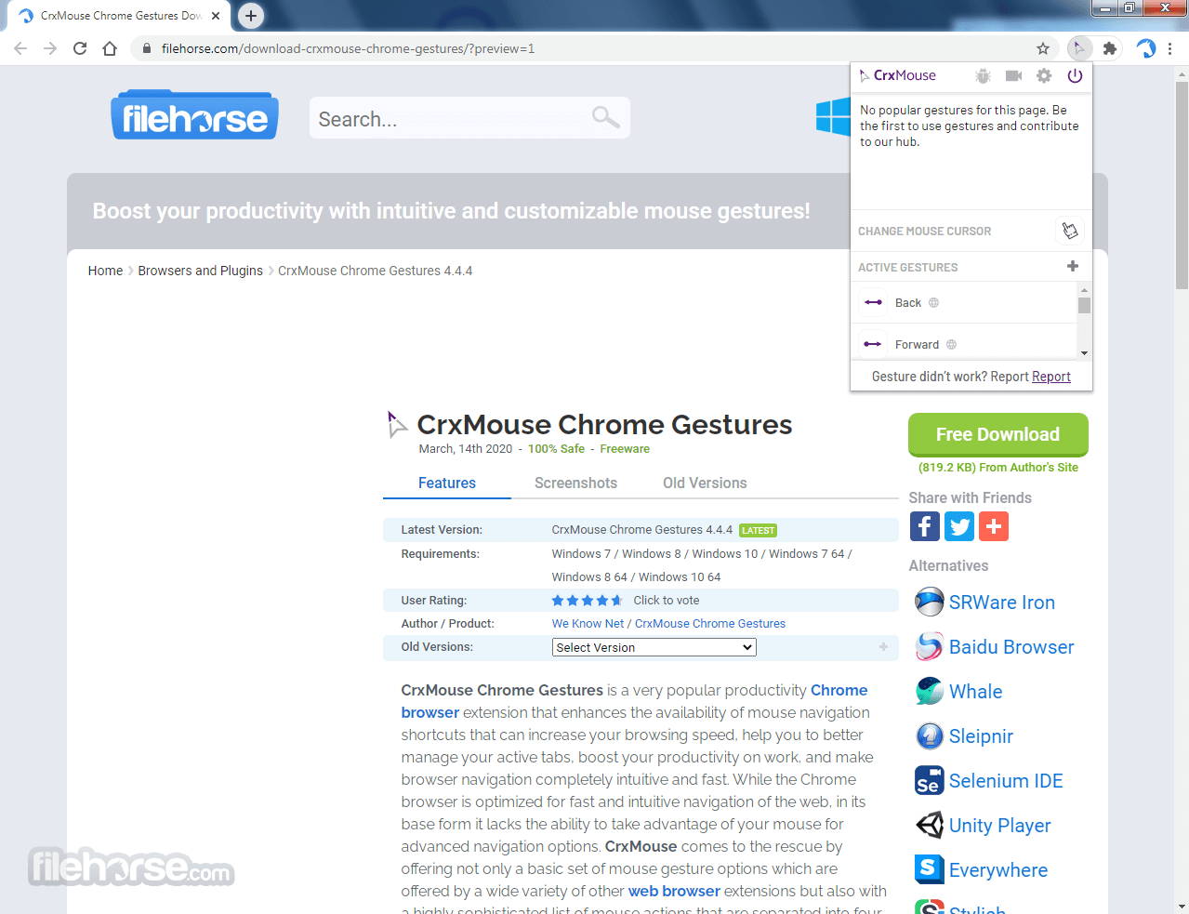Navigate back in browser
Viewport: 1189px width, 914px height.
20,48
